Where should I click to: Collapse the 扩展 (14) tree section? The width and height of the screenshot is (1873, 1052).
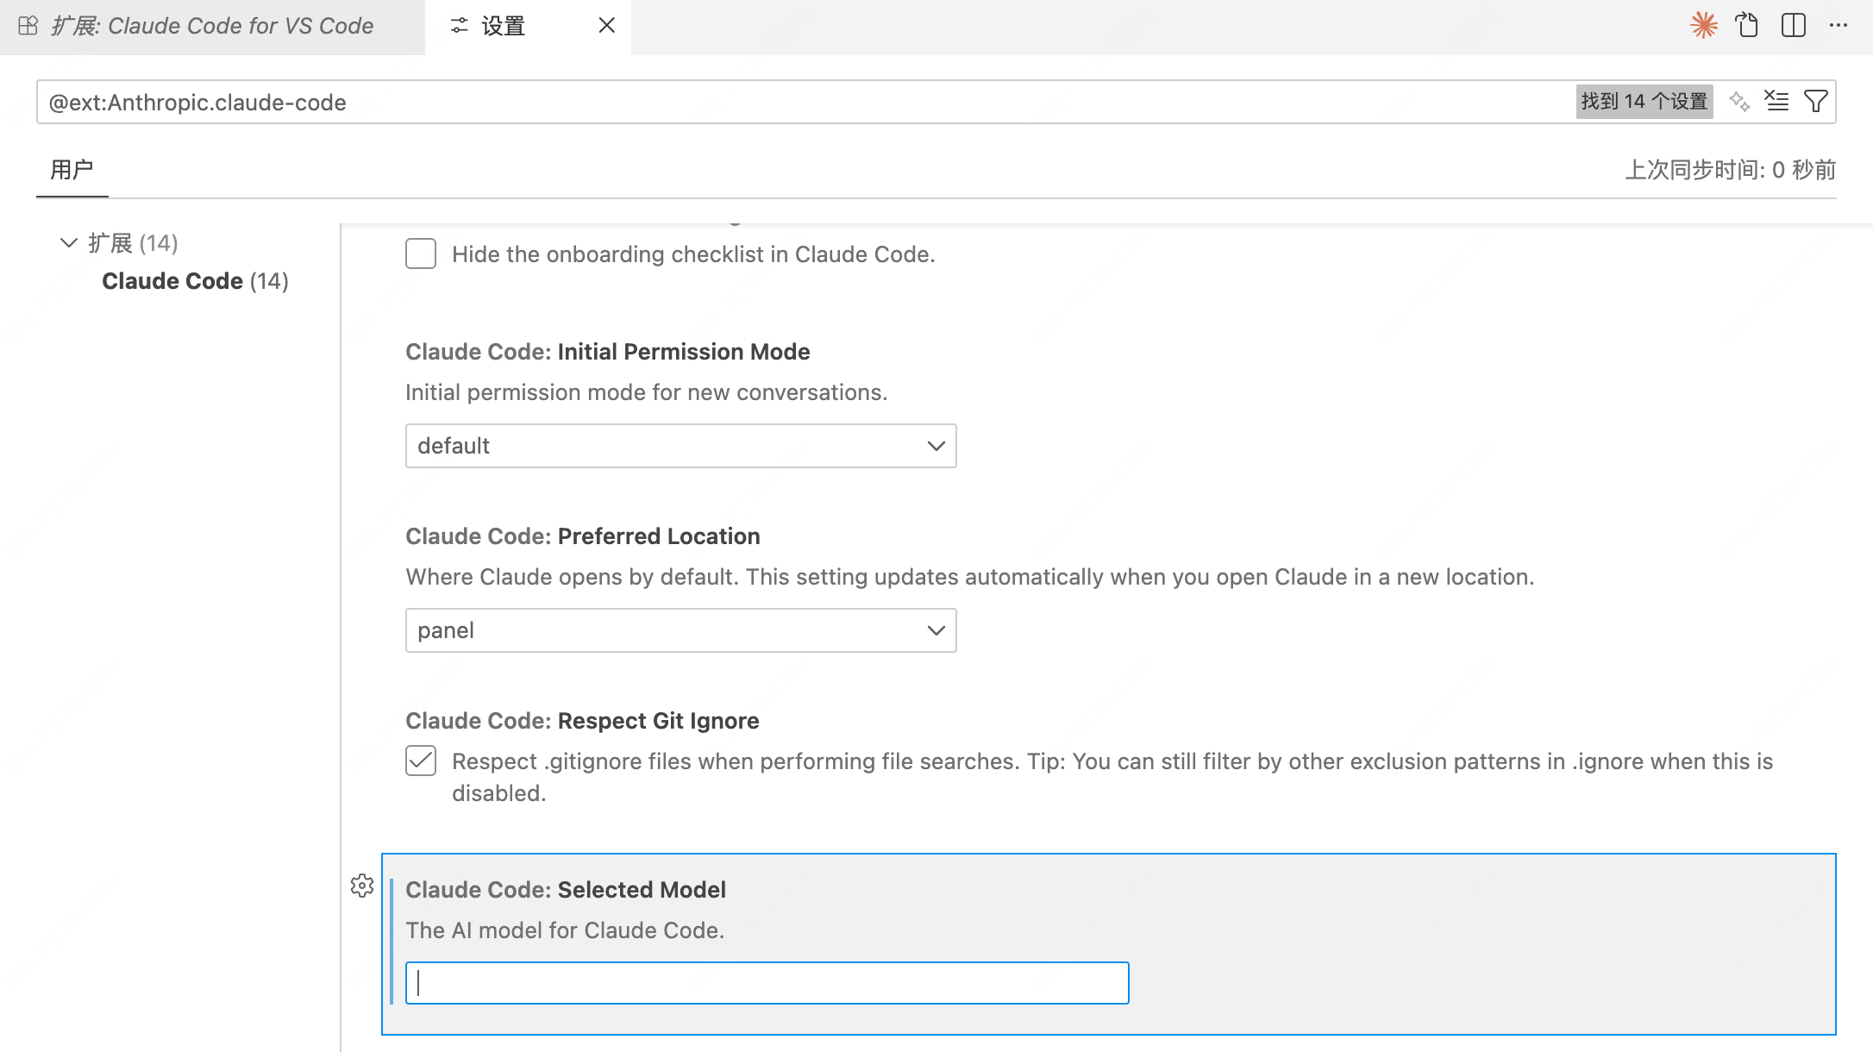69,243
